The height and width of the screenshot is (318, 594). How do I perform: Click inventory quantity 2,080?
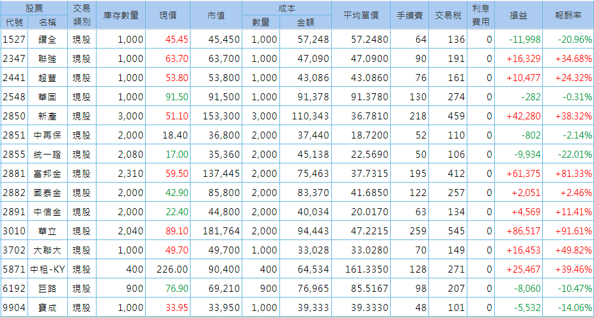[130, 155]
